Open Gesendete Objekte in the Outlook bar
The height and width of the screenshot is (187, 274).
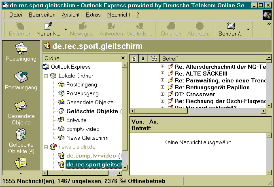pyautogui.click(x=21, y=113)
